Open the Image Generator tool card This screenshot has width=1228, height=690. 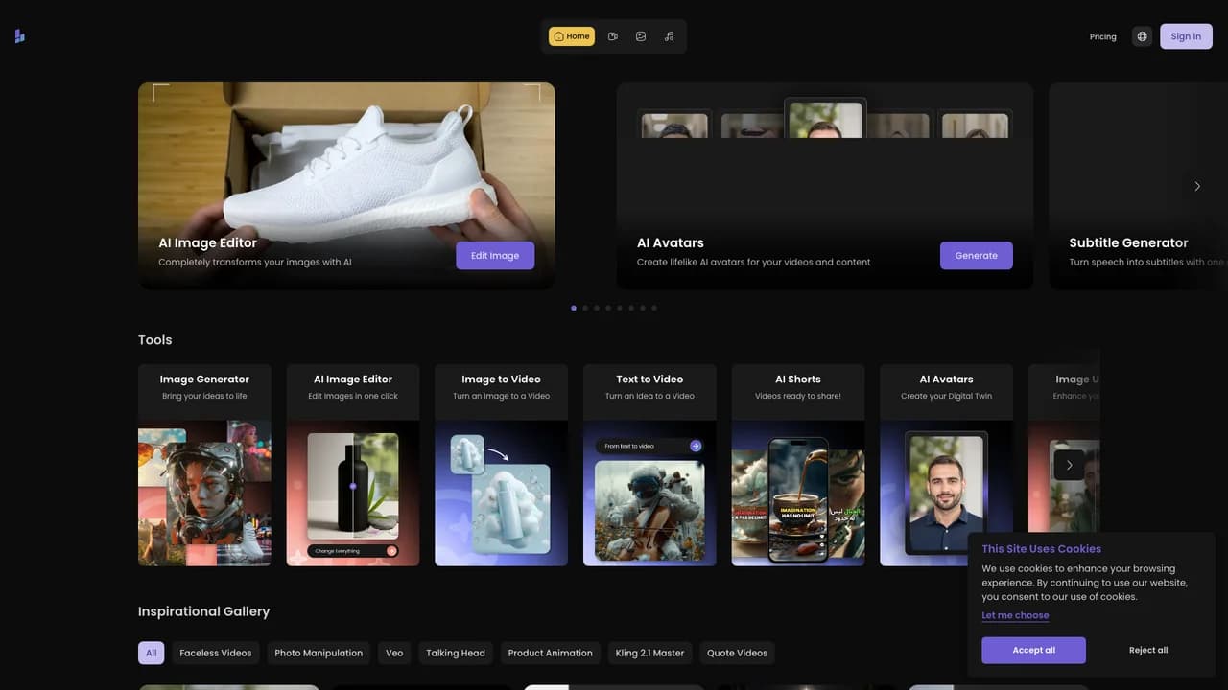(x=204, y=465)
